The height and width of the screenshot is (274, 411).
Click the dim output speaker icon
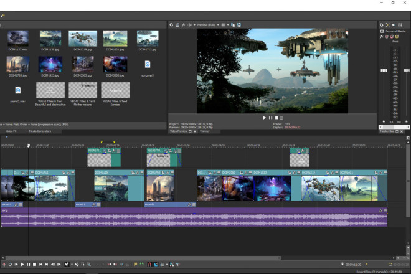click(394, 25)
